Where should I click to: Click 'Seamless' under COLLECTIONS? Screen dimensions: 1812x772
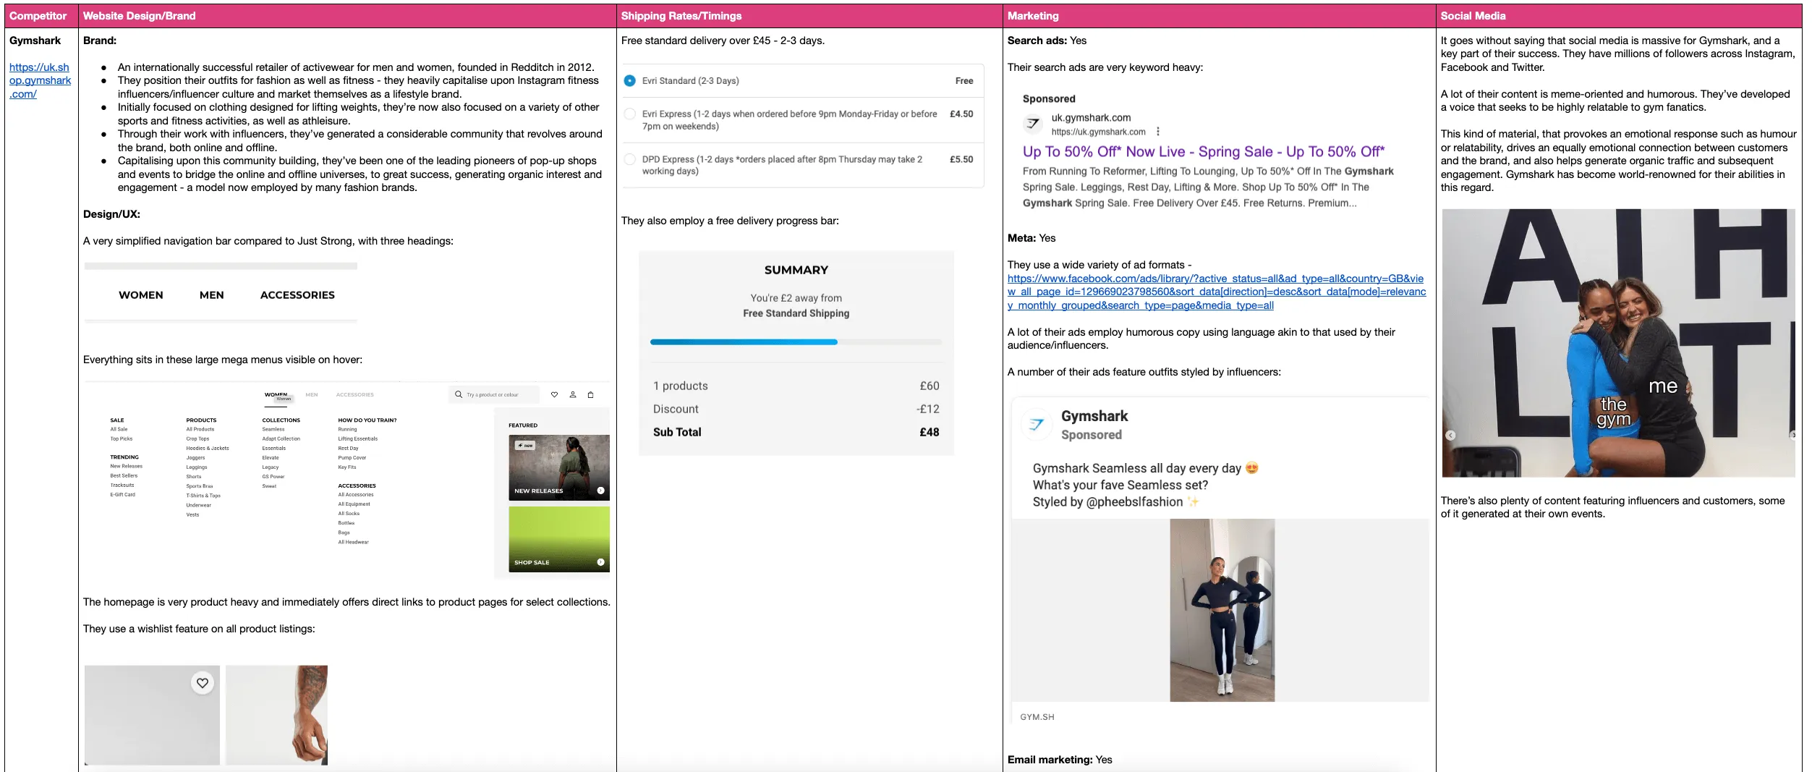tap(273, 429)
